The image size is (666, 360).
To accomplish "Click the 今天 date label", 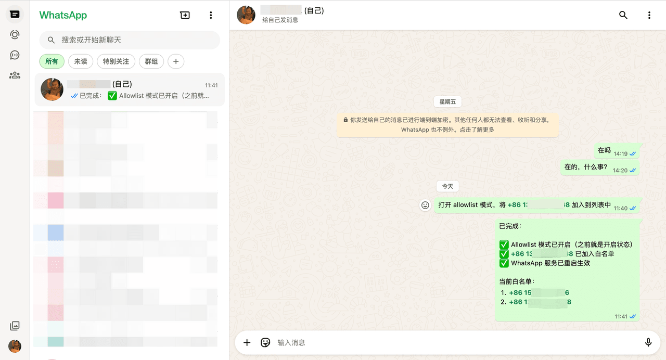I will 447,186.
